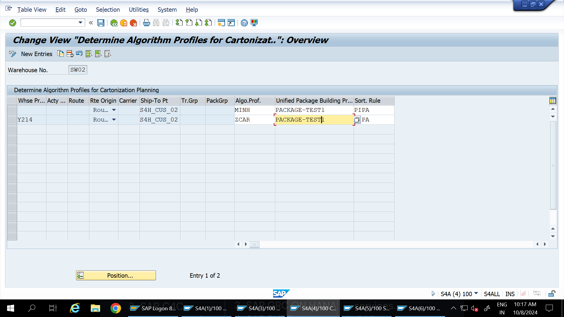Delete the selected table entry

[x=70, y=54]
